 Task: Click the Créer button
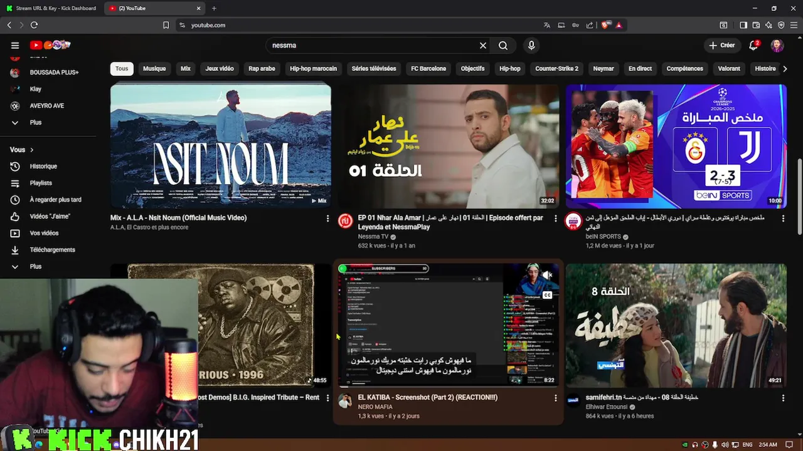pyautogui.click(x=721, y=45)
